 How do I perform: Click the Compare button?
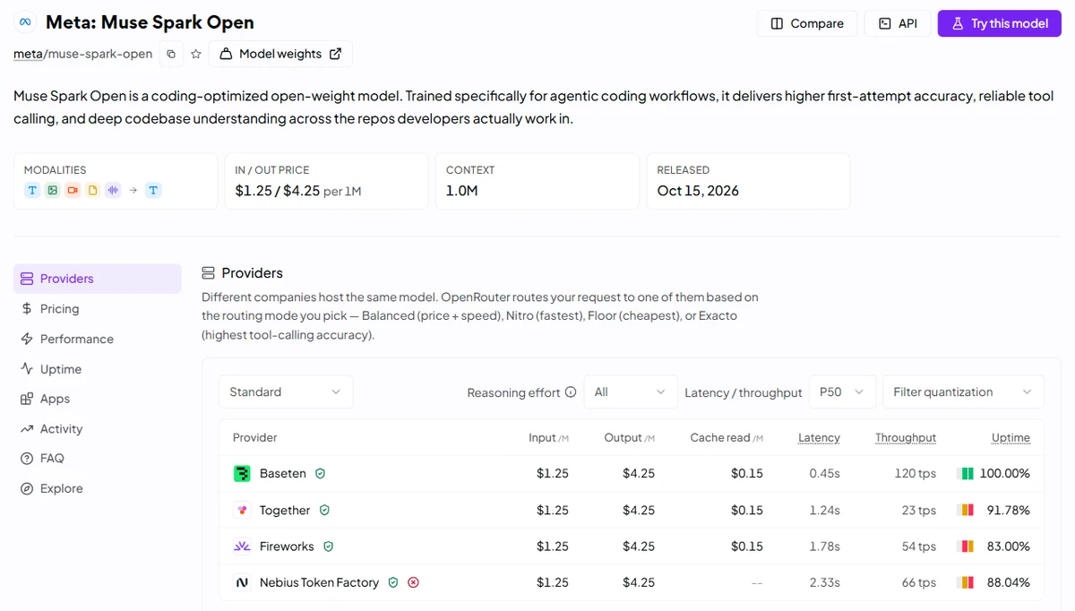[x=807, y=23]
